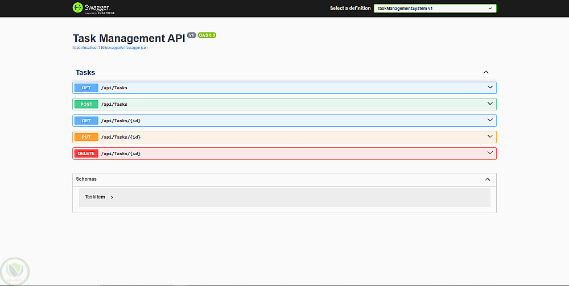Click the /api/Tasks path in the POST row
This screenshot has width=569, height=286.
[x=114, y=104]
